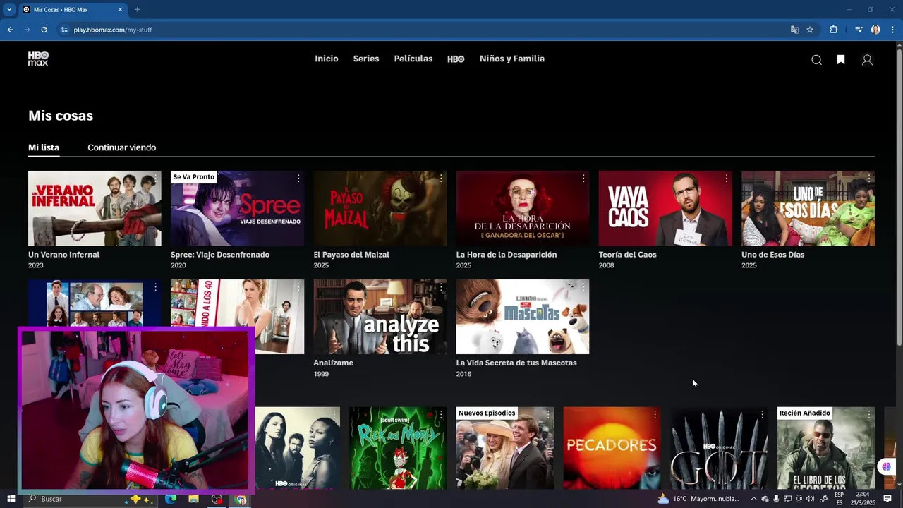Click the Analízame title text
The width and height of the screenshot is (903, 508).
333,363
